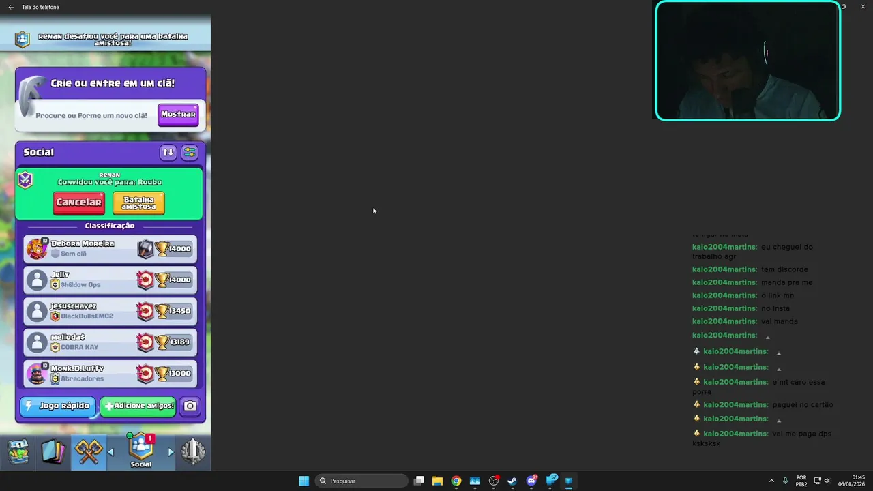Open the card collection tab
Screen dimensions: 873x491
(53, 451)
